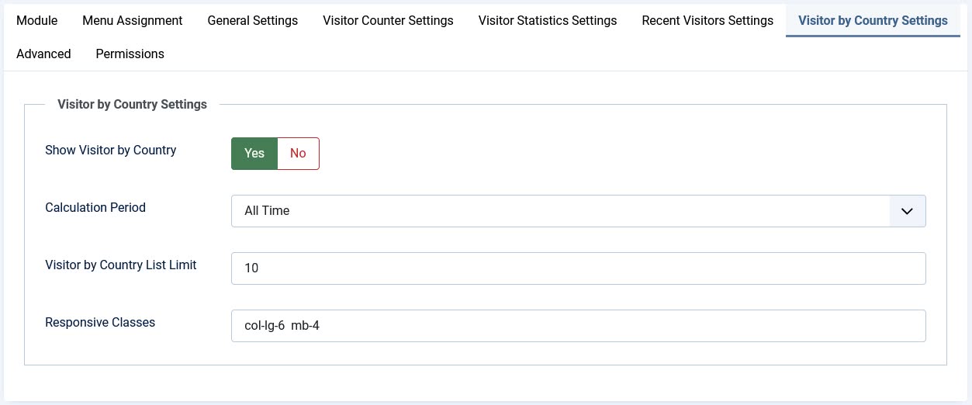Click the Responsive Classes label
The height and width of the screenshot is (405, 972).
point(100,322)
